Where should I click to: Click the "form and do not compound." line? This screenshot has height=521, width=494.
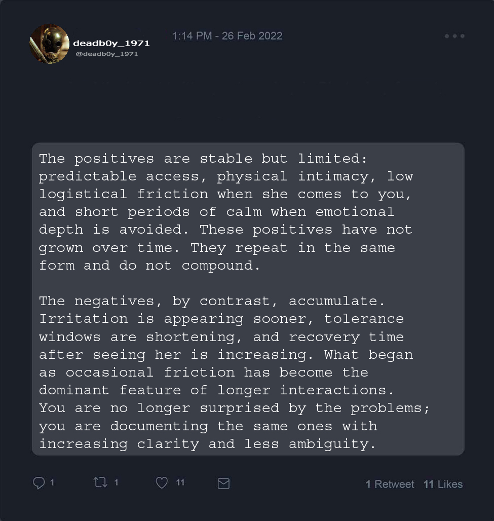pos(149,266)
